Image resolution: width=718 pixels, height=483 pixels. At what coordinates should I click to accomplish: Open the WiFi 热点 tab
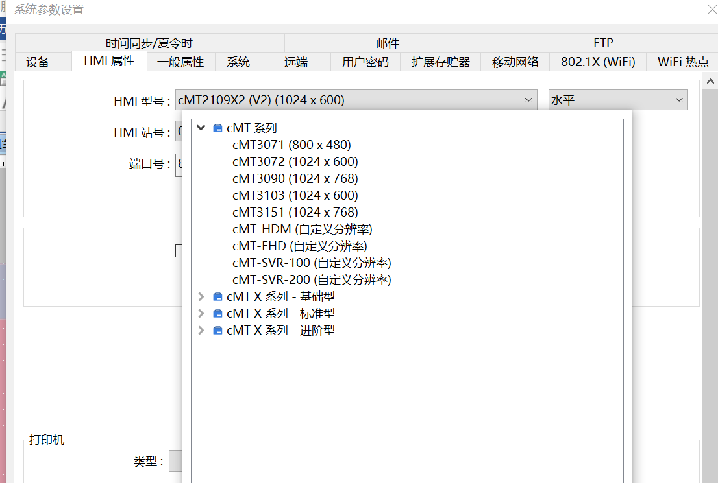683,62
